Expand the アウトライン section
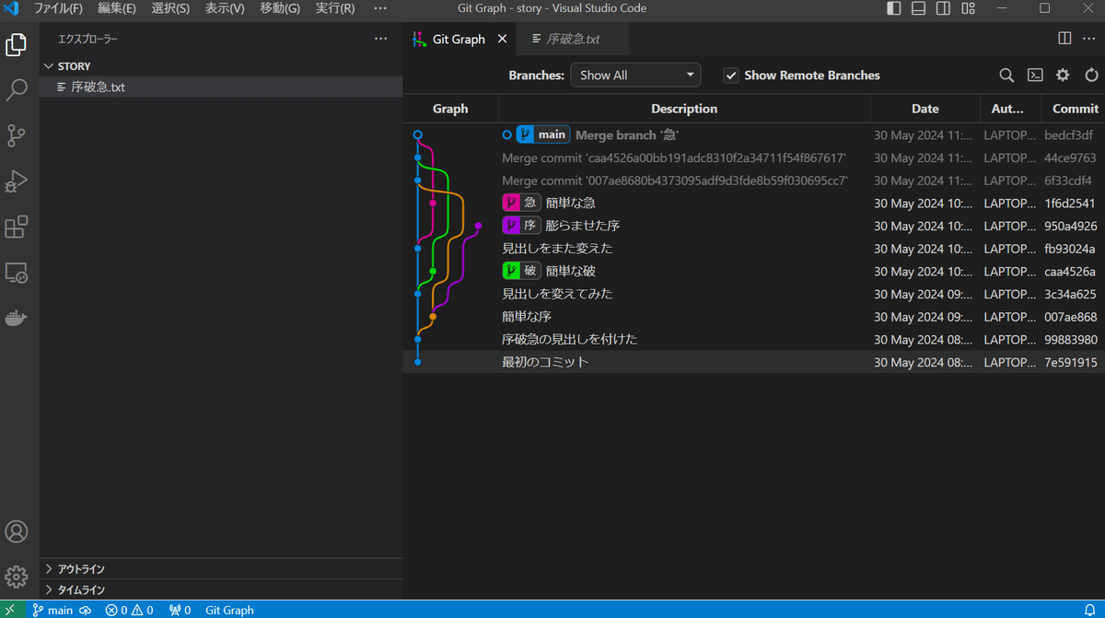 [x=221, y=569]
